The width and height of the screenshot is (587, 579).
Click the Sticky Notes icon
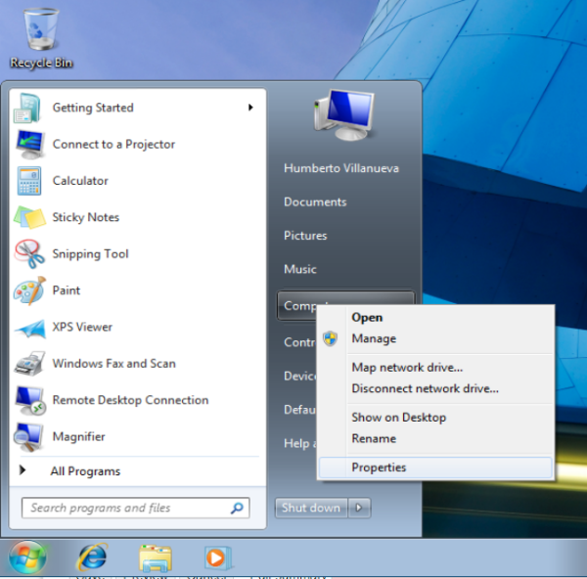[x=29, y=217]
